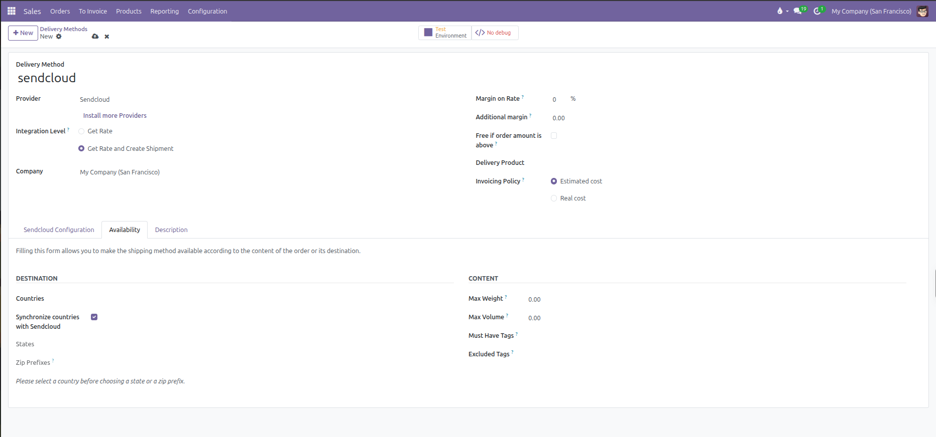Edit the Max Volume value field
Viewport: 936px width, 437px height.
[717, 318]
